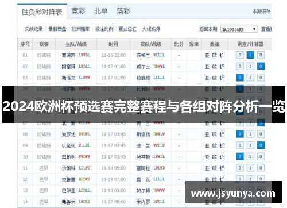Select 1 (draw) for row 01

pyautogui.click(x=250, y=55)
